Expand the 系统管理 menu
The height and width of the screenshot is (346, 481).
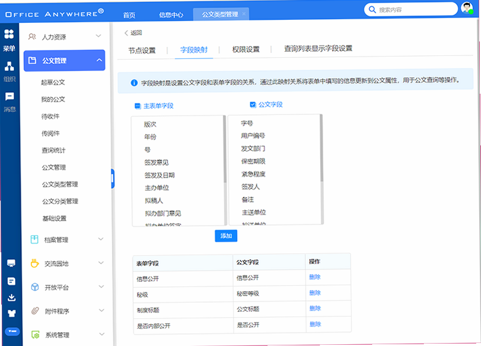tap(102, 334)
